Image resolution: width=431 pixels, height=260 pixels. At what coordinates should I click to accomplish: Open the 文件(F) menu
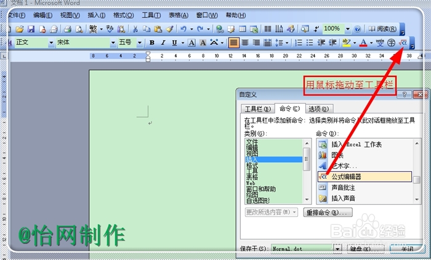click(17, 15)
